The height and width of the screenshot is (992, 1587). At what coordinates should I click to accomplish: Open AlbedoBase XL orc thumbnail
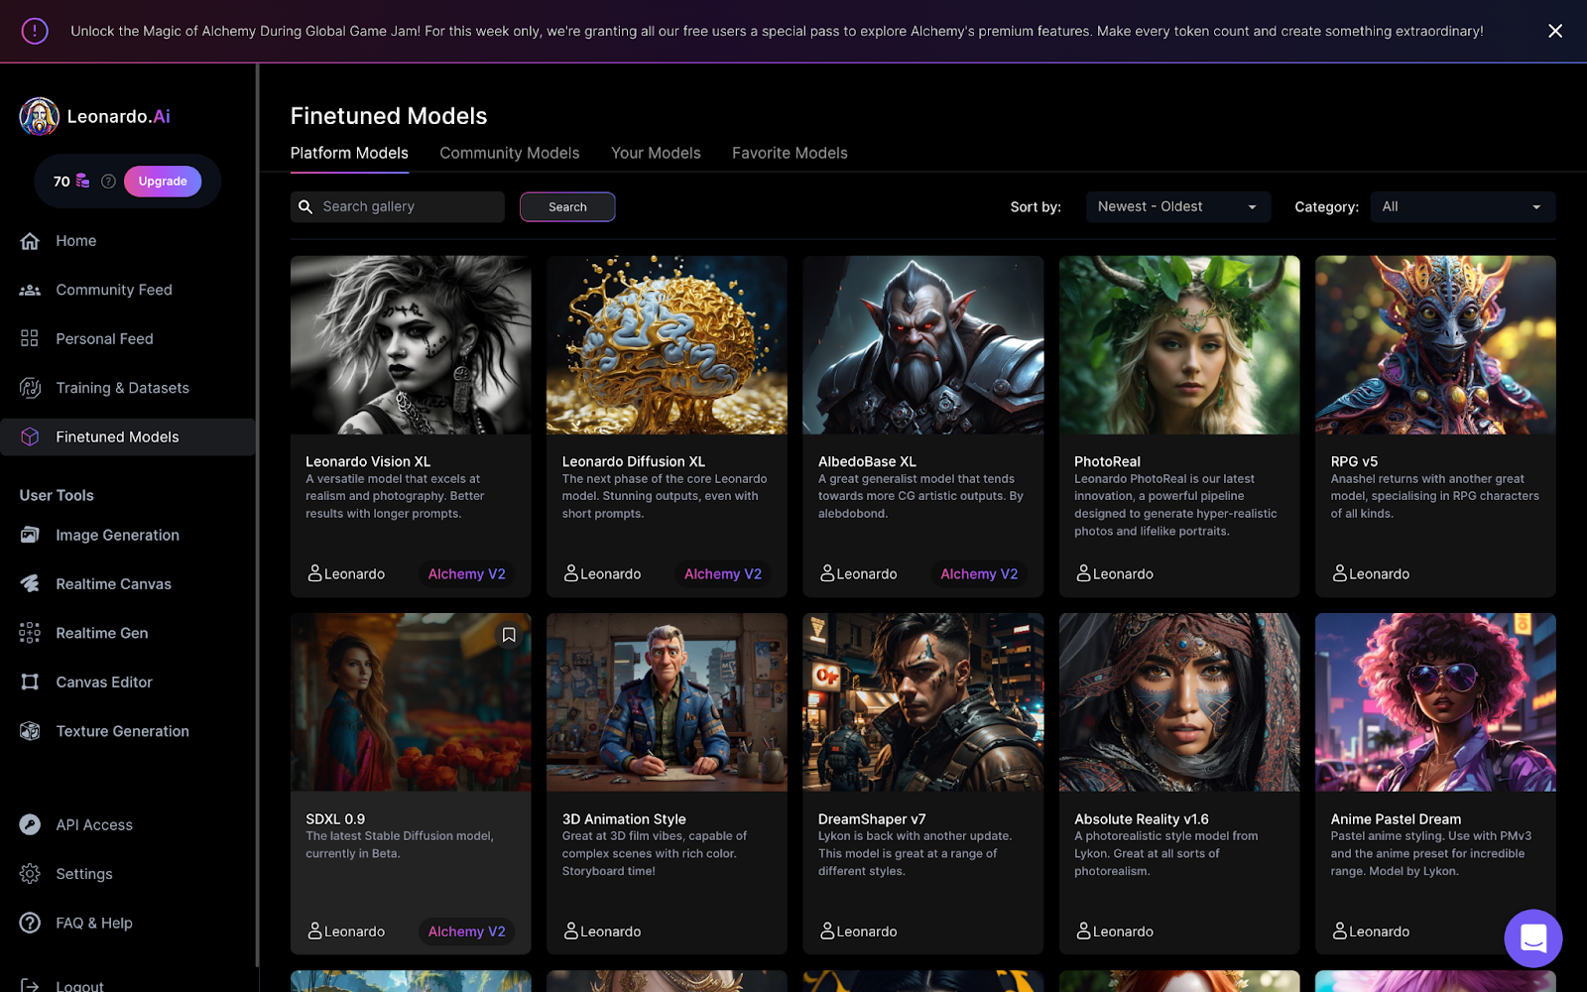[x=922, y=344]
